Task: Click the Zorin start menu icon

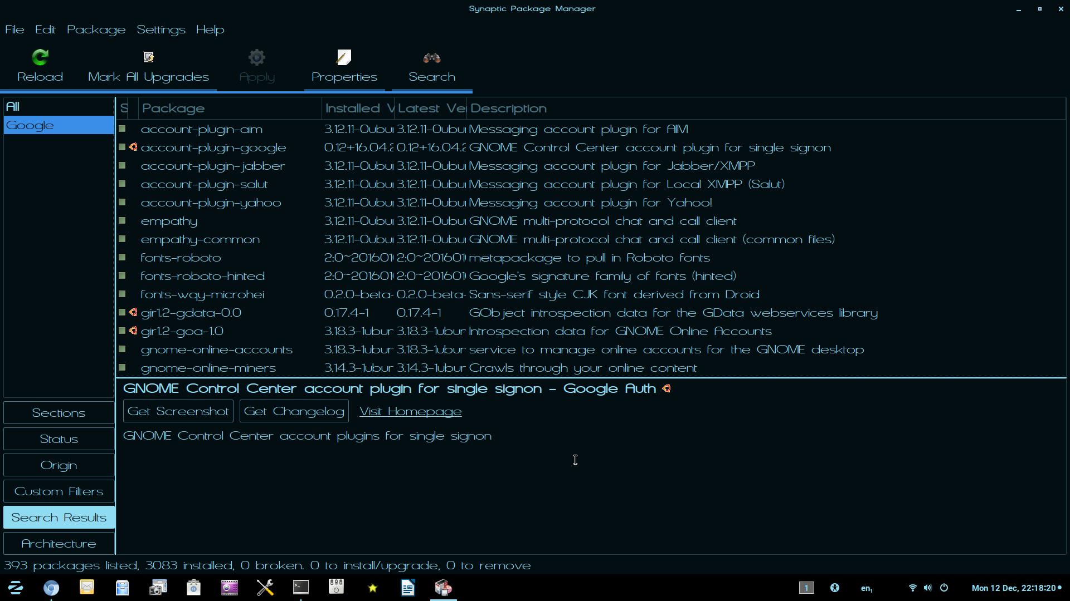Action: (16, 588)
